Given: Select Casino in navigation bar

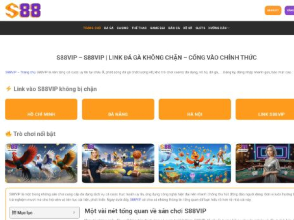Looking at the screenshot, I should pyautogui.click(x=122, y=28).
